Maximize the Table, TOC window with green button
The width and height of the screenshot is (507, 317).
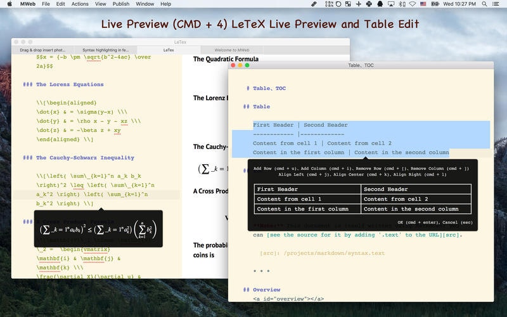pyautogui.click(x=247, y=65)
